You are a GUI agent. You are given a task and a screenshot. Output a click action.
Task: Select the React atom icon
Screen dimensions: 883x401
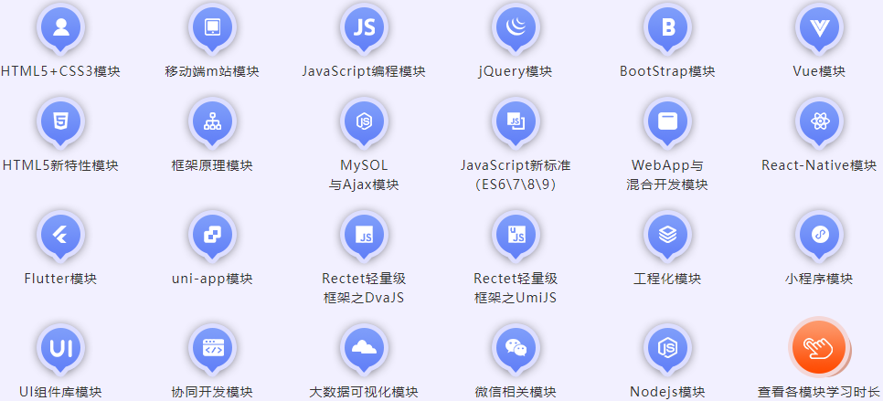coord(819,121)
